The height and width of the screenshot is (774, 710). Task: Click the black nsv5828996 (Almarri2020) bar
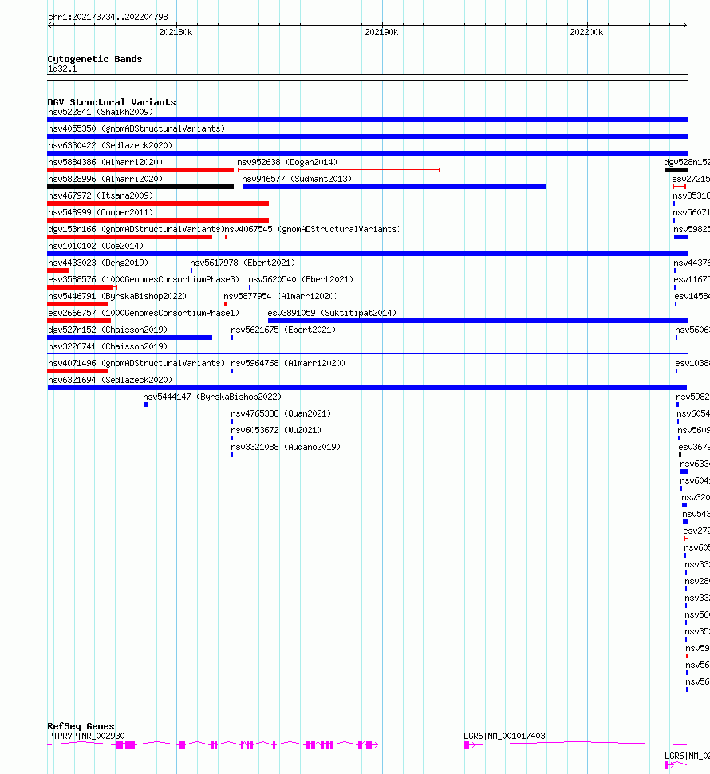tap(140, 187)
